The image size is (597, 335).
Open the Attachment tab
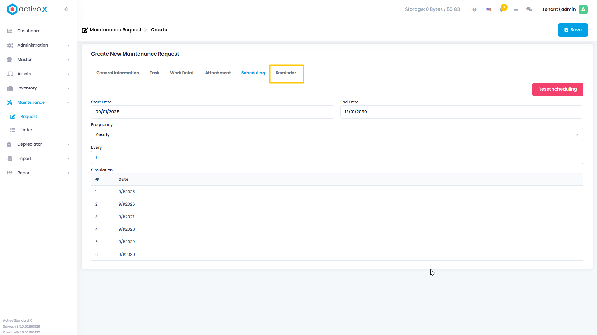click(218, 73)
